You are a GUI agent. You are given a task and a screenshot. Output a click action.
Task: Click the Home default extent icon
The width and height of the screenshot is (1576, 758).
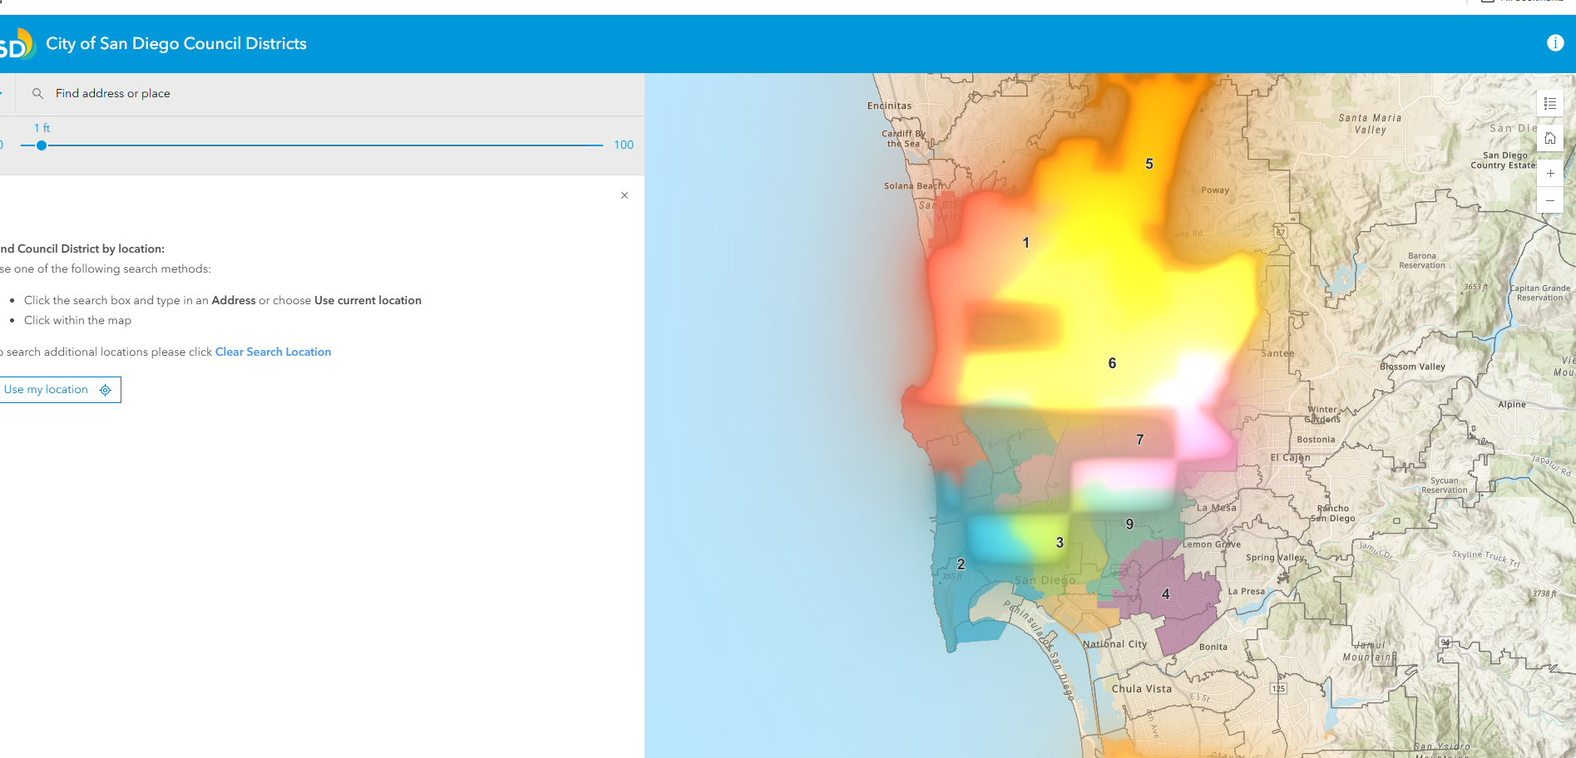point(1550,137)
